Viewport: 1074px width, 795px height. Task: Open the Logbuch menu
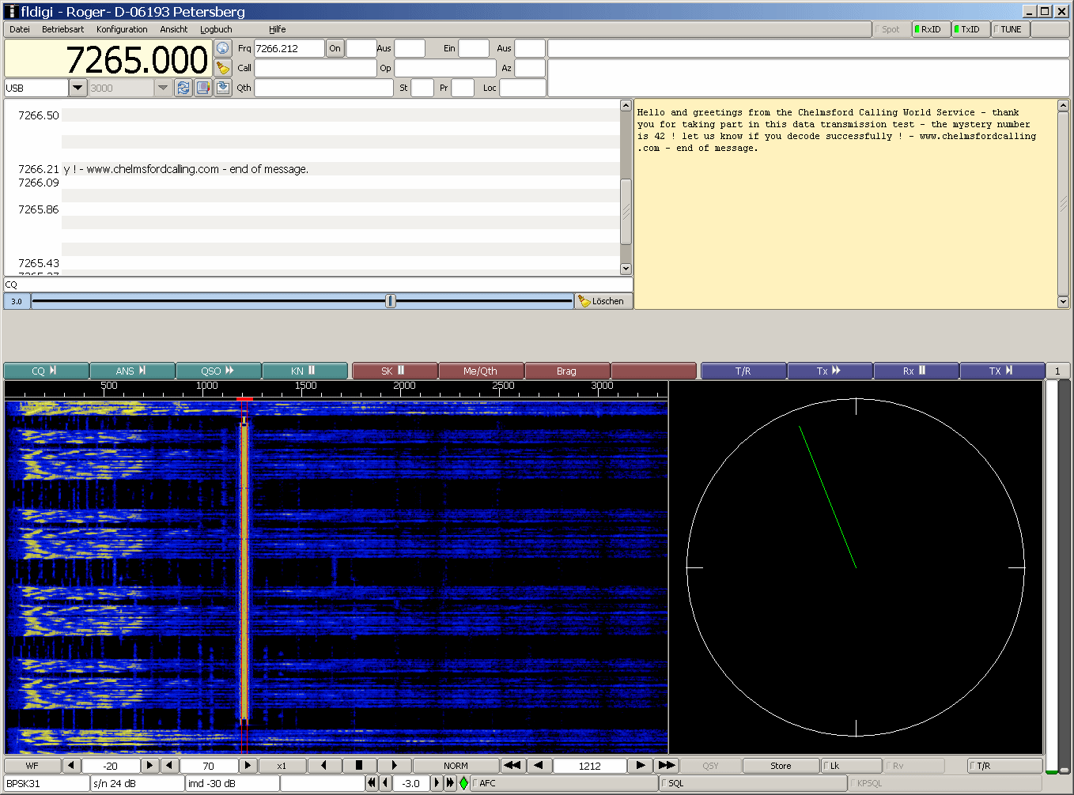(216, 29)
